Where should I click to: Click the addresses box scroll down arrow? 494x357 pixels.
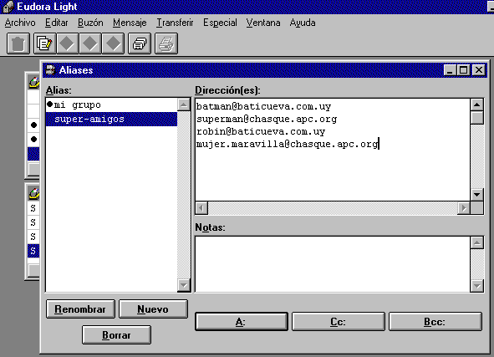point(477,195)
